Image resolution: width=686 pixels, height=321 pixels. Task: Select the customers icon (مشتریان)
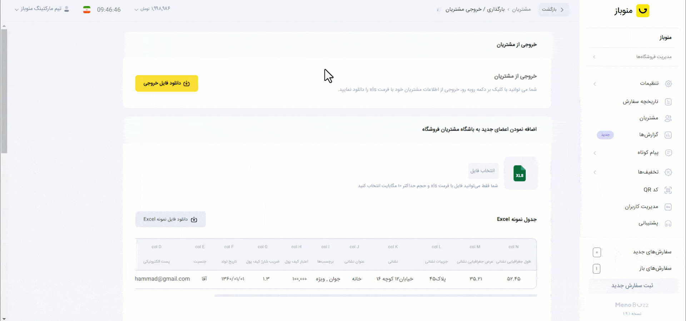click(668, 118)
